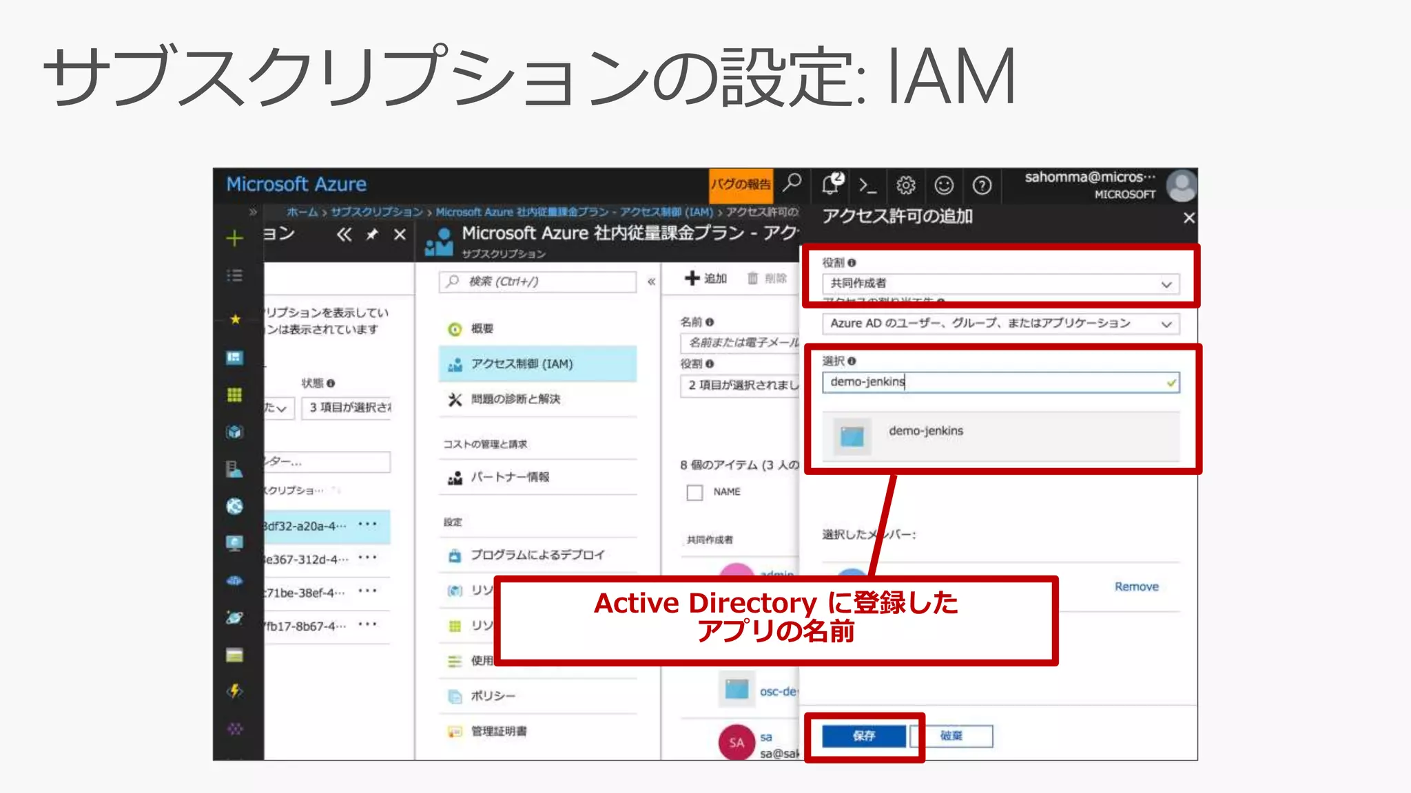Image resolution: width=1411 pixels, height=793 pixels.
Task: Click the feedback smiley icon
Action: (x=944, y=185)
